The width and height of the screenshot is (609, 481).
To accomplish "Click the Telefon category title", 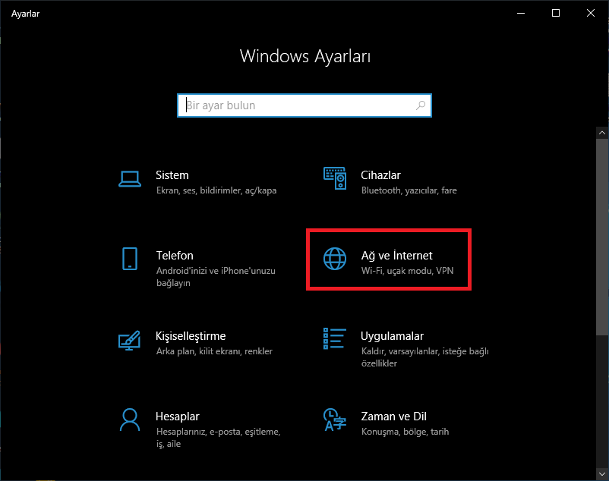I will click(175, 256).
